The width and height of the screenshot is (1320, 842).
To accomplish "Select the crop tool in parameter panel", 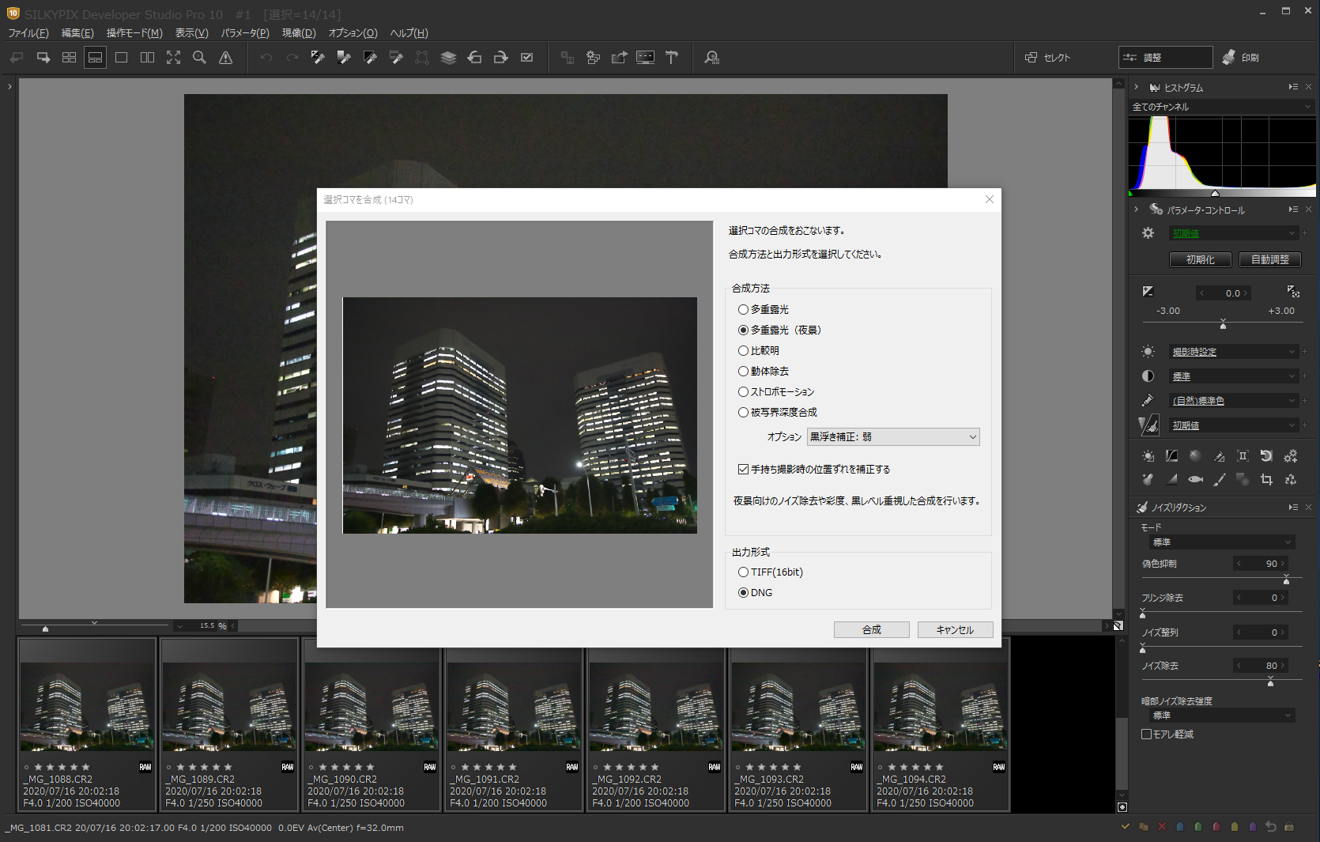I will [x=1266, y=479].
